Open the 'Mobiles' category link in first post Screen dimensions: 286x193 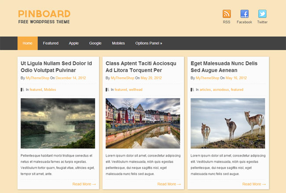(50, 89)
